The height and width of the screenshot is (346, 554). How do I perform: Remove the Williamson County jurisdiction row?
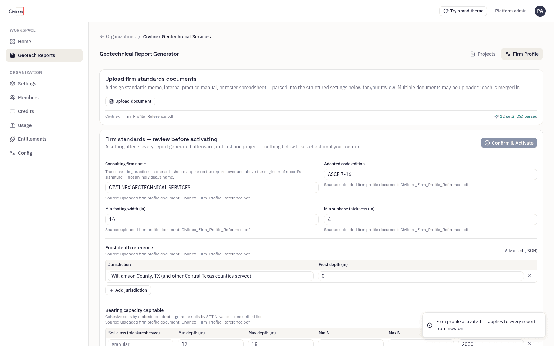click(530, 276)
